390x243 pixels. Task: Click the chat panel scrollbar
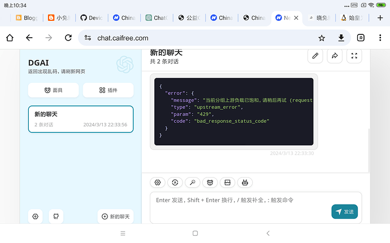tap(369, 150)
